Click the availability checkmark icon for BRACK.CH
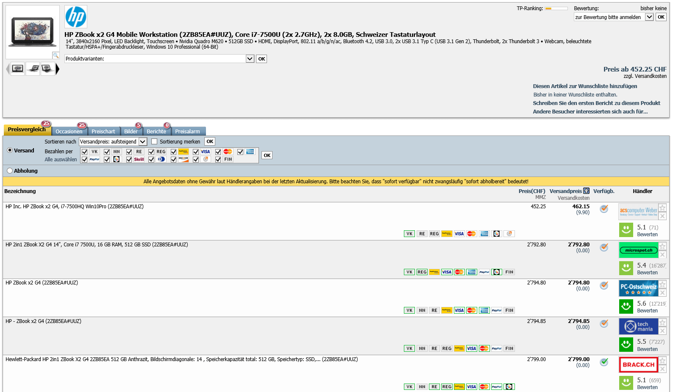Image resolution: width=673 pixels, height=392 pixels. (x=604, y=362)
